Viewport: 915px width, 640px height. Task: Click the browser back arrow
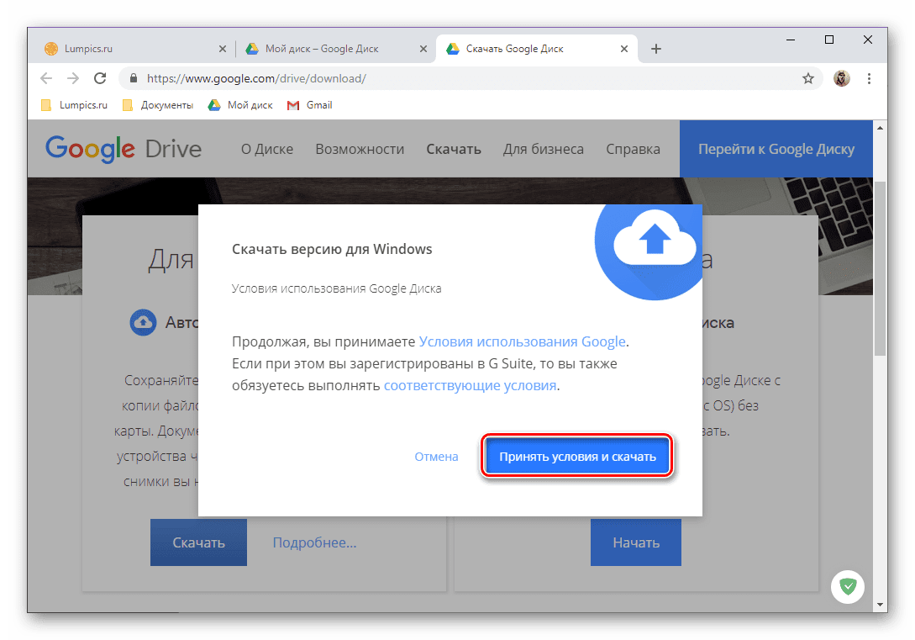click(x=46, y=78)
